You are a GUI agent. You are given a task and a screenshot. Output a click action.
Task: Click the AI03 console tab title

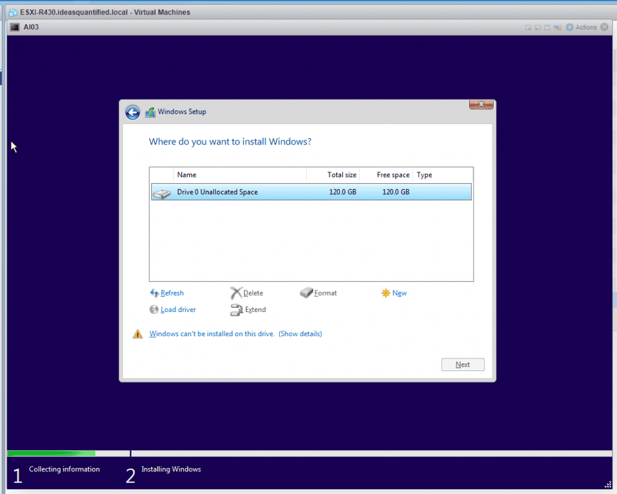(x=31, y=27)
